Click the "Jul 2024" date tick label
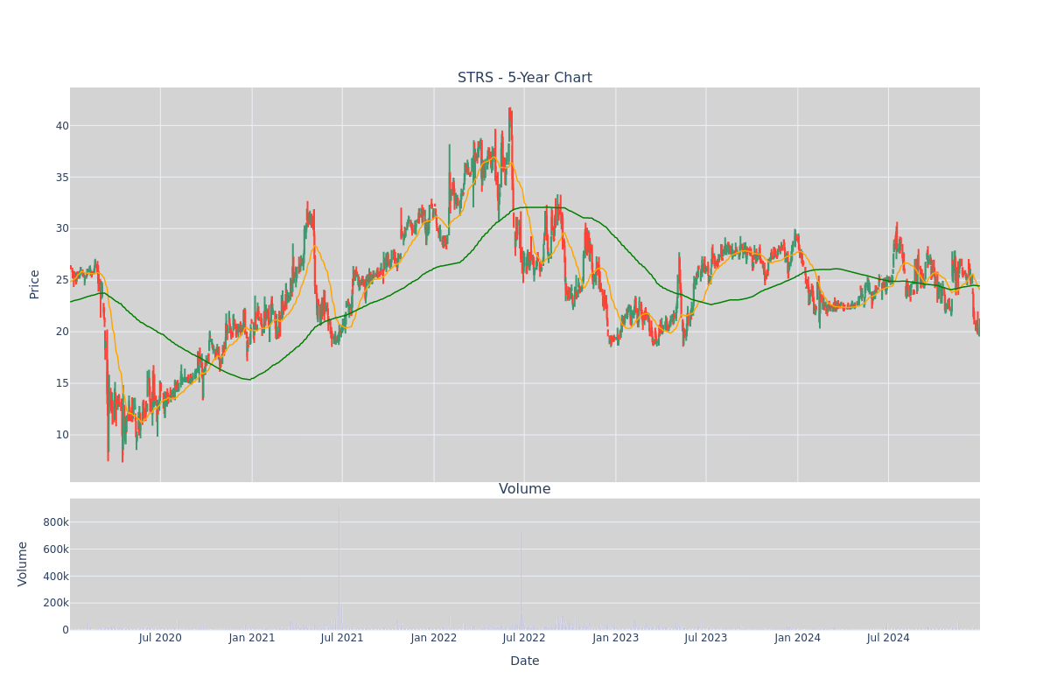Screen dimensions: 1050x700 [x=888, y=638]
